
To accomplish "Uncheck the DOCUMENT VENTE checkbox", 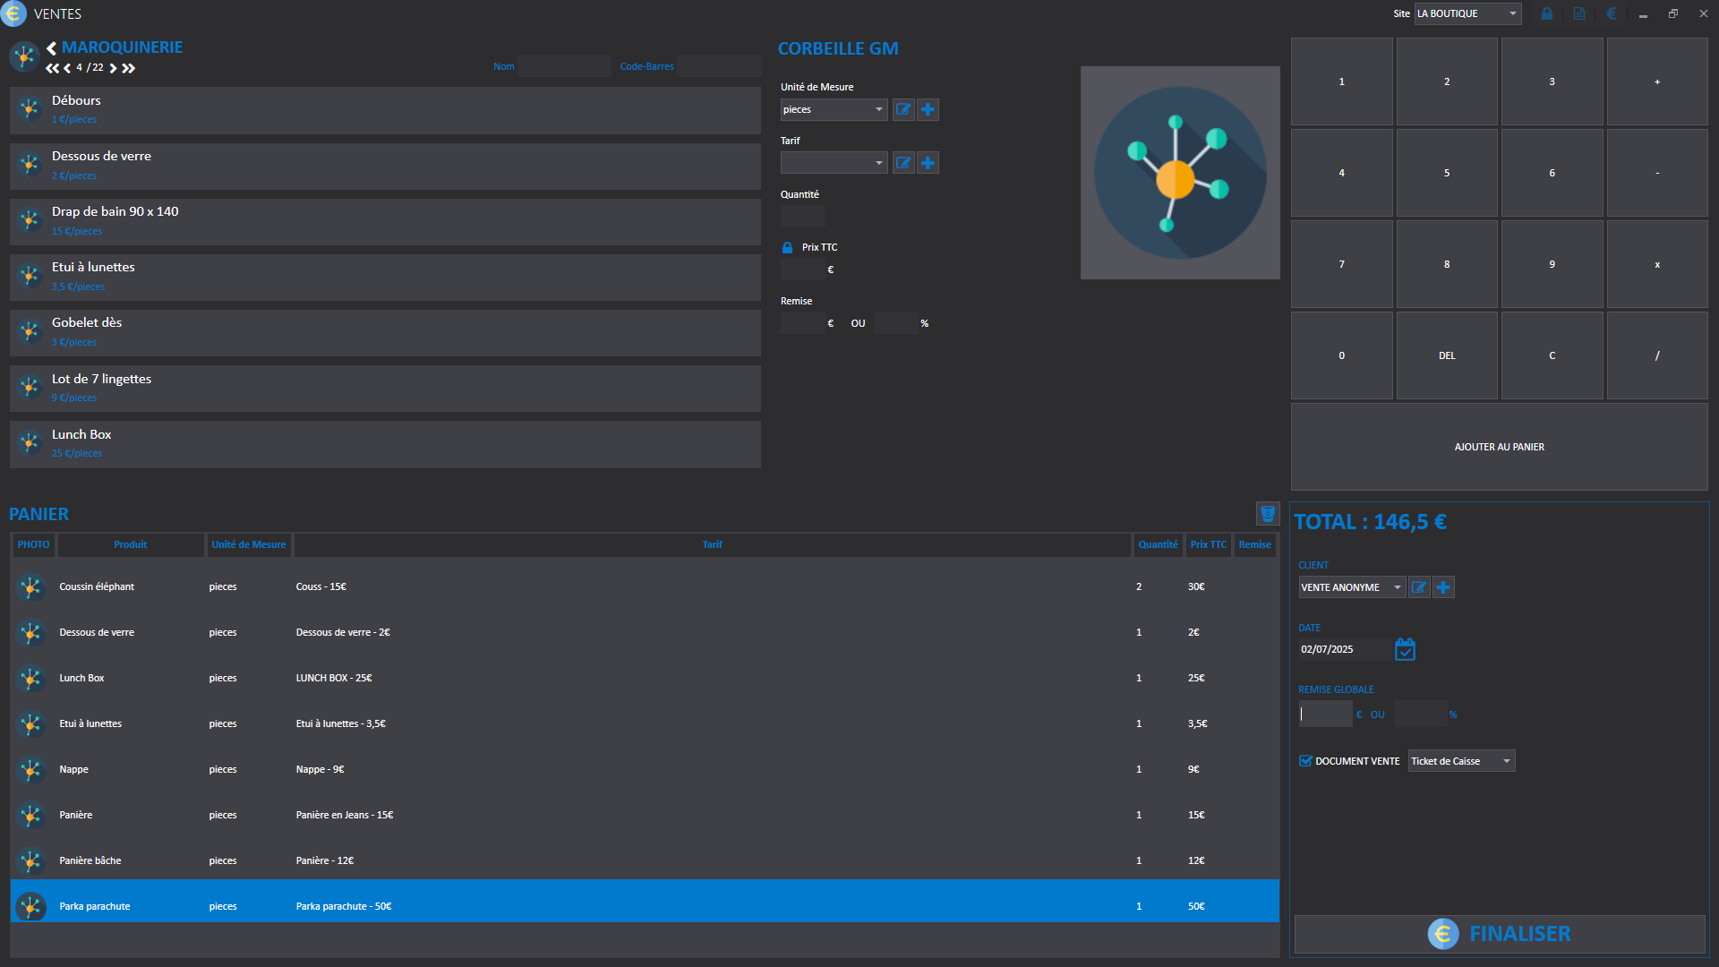I will 1305,761.
